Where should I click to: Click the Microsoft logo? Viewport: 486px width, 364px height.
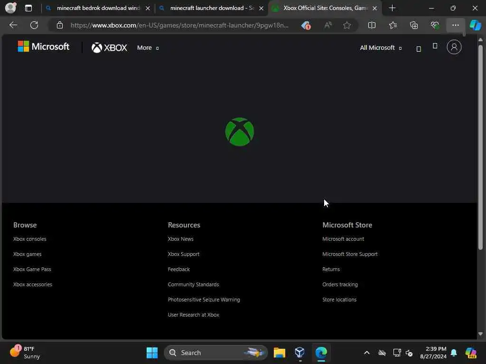tap(44, 46)
